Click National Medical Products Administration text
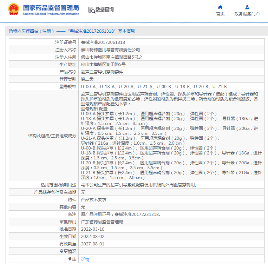 (51, 14)
